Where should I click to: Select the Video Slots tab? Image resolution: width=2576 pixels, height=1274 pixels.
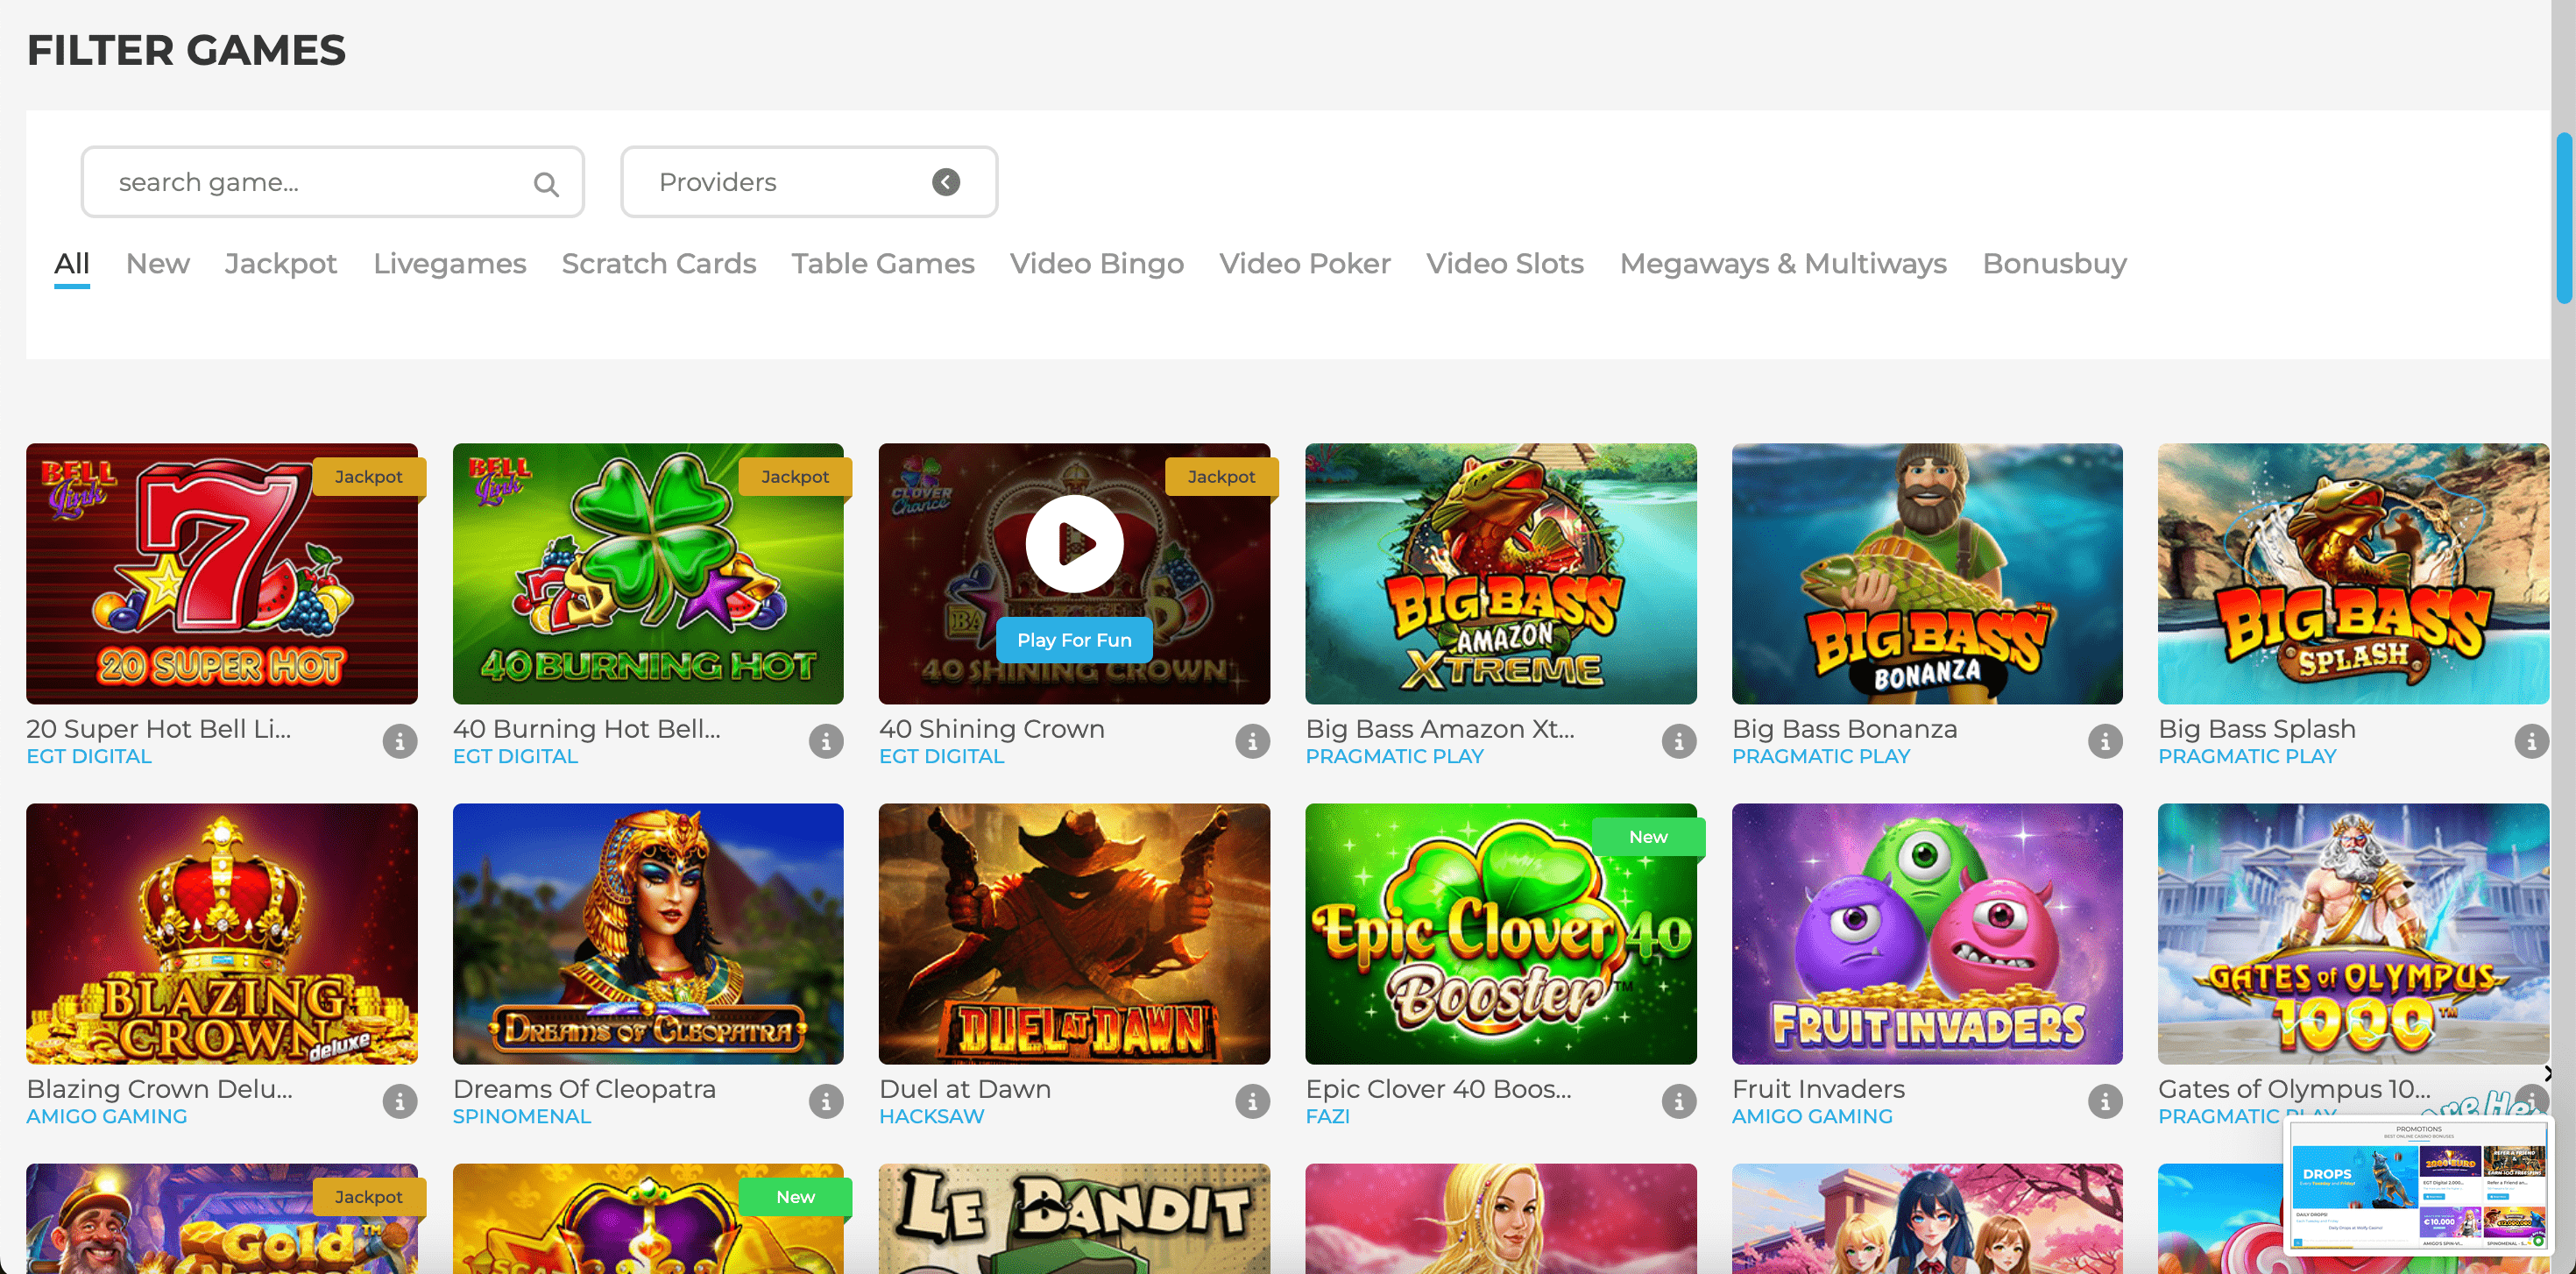(1504, 264)
